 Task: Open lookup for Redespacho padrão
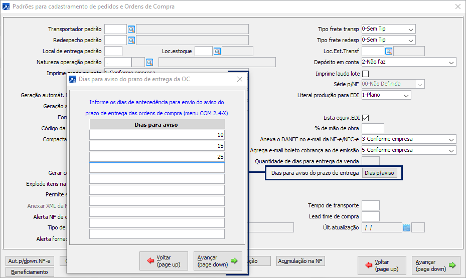point(131,40)
